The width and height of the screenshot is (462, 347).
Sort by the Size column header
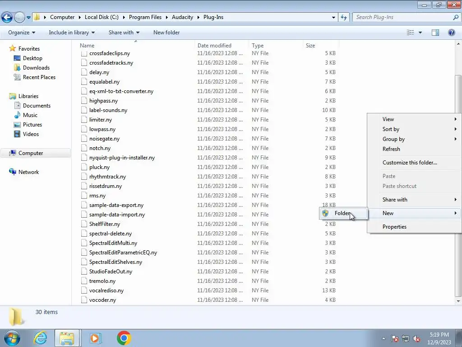(x=321, y=46)
